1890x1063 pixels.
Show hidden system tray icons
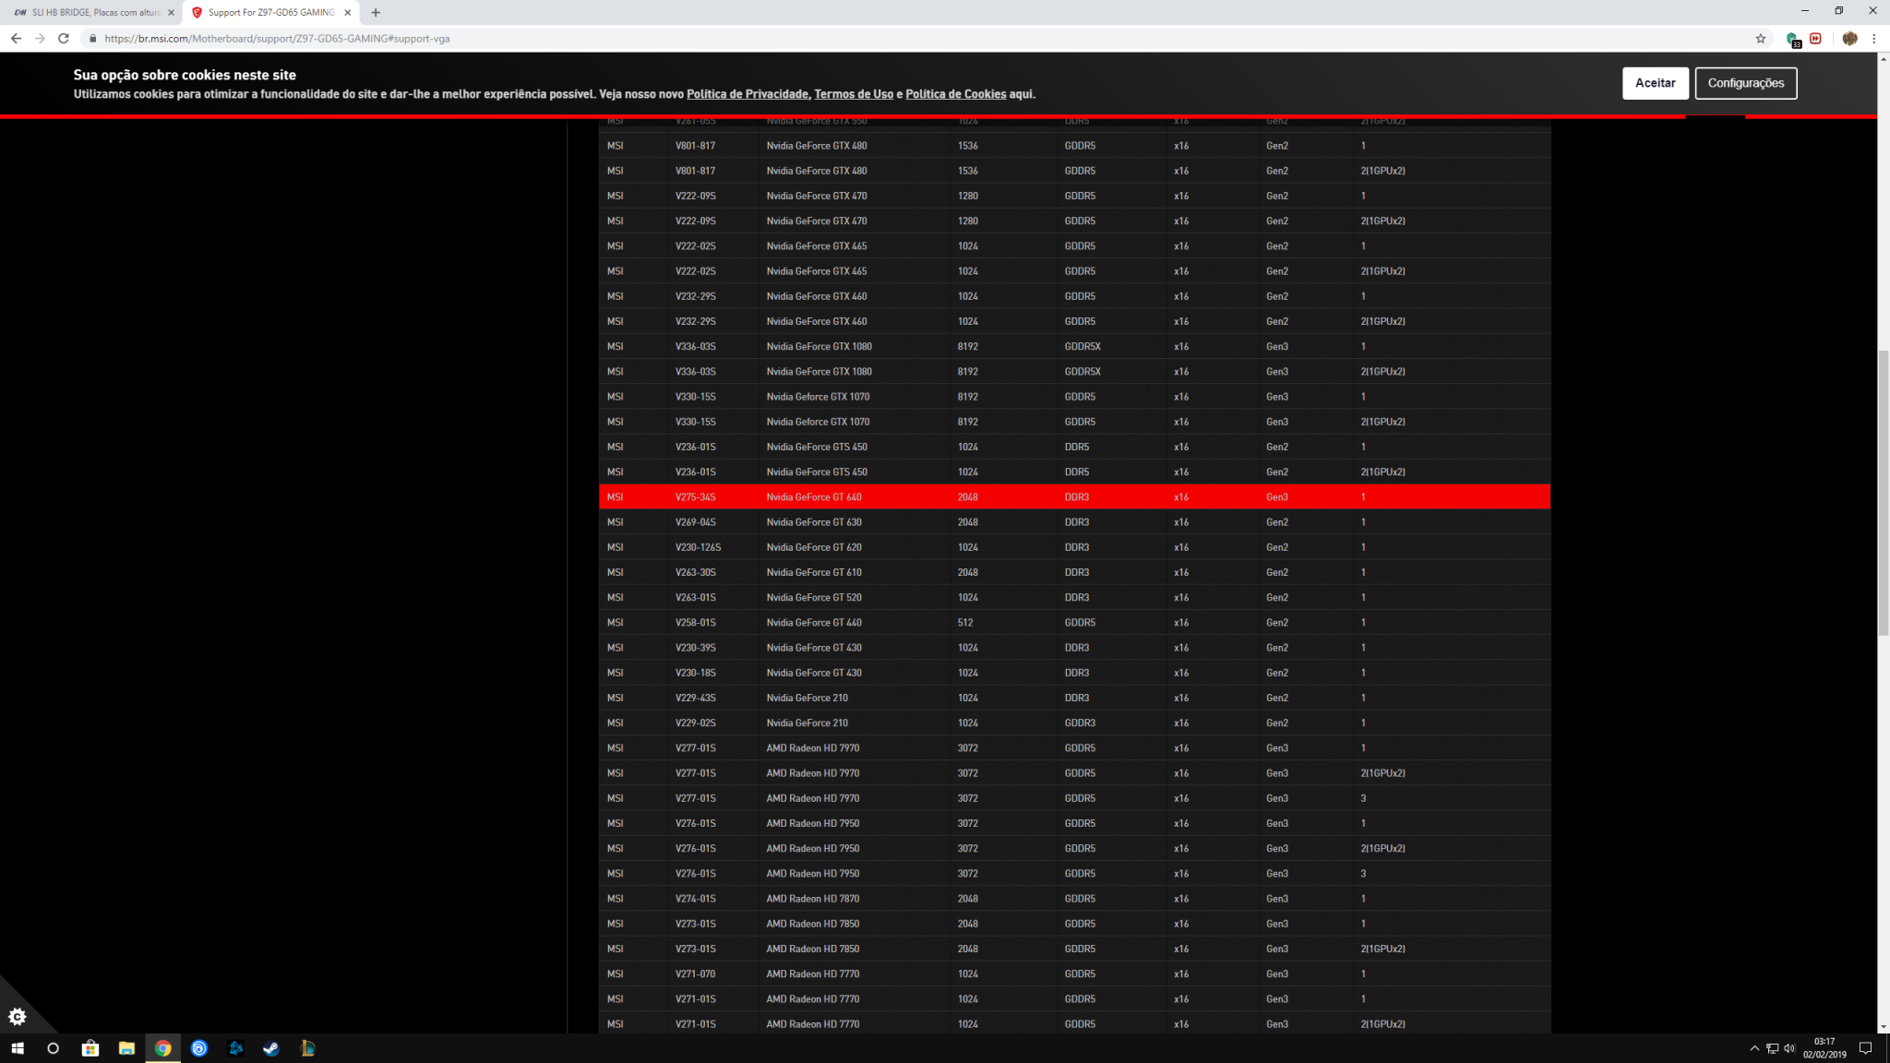pyautogui.click(x=1754, y=1048)
